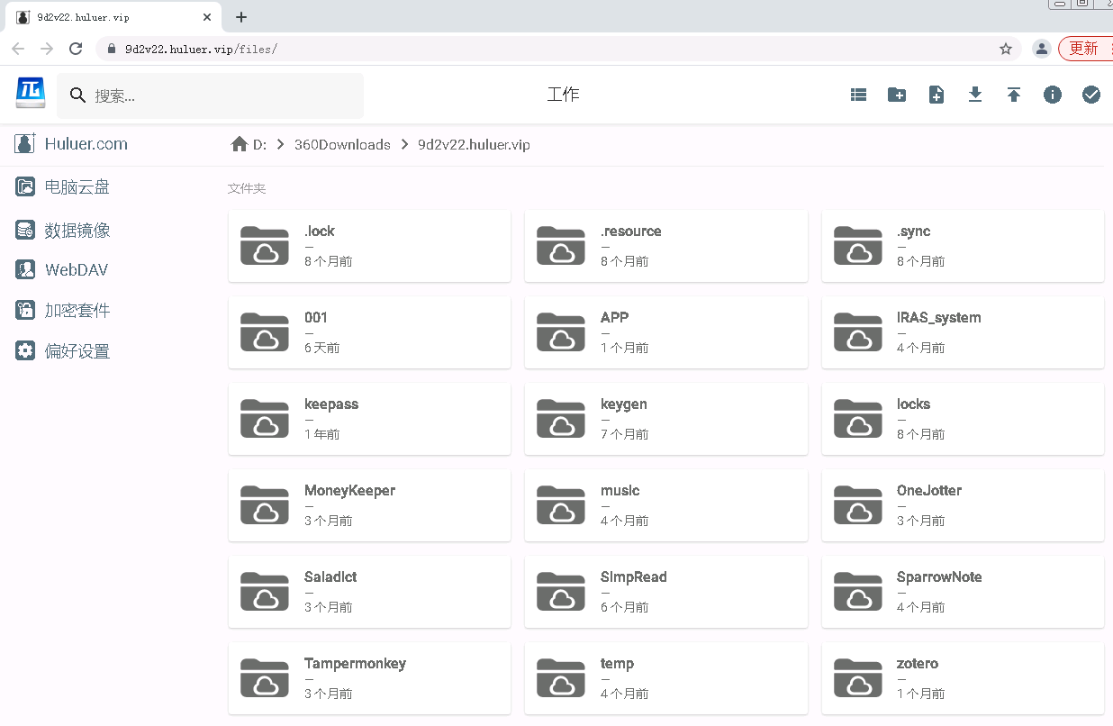Click the search magnifier icon
Viewport: 1113px width, 726px height.
click(78, 95)
